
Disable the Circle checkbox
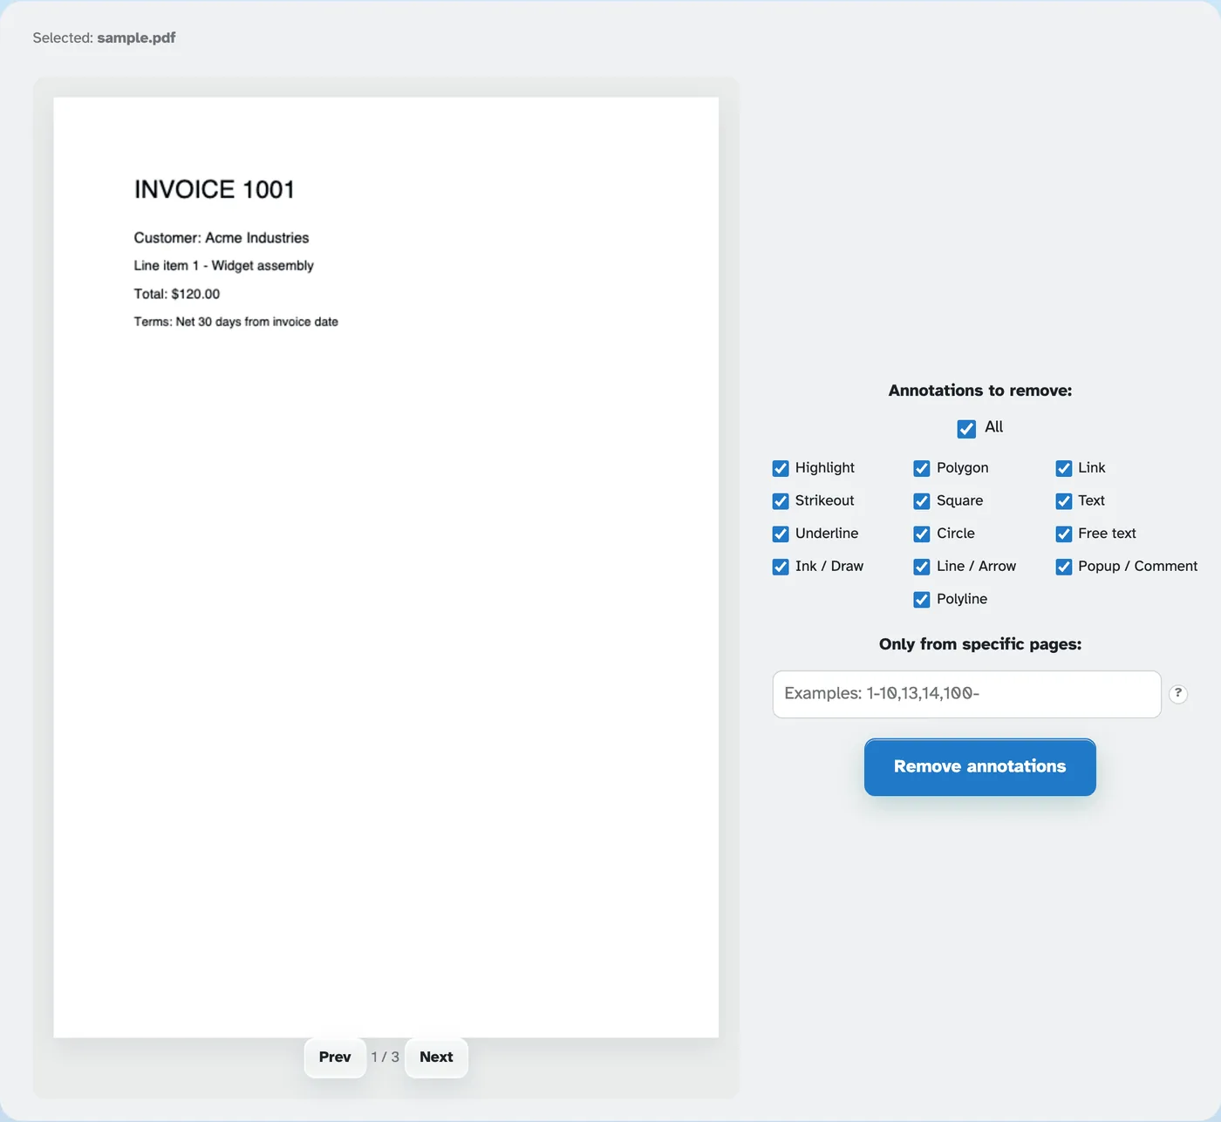(x=922, y=534)
